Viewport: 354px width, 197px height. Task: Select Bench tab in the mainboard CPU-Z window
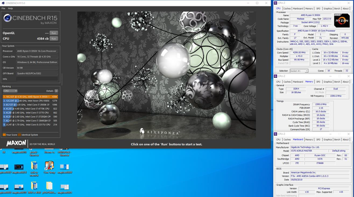click(337, 140)
